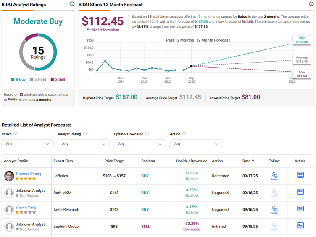Open Shawn Yang's analyst profile link
The image size is (316, 237).
click(x=26, y=207)
